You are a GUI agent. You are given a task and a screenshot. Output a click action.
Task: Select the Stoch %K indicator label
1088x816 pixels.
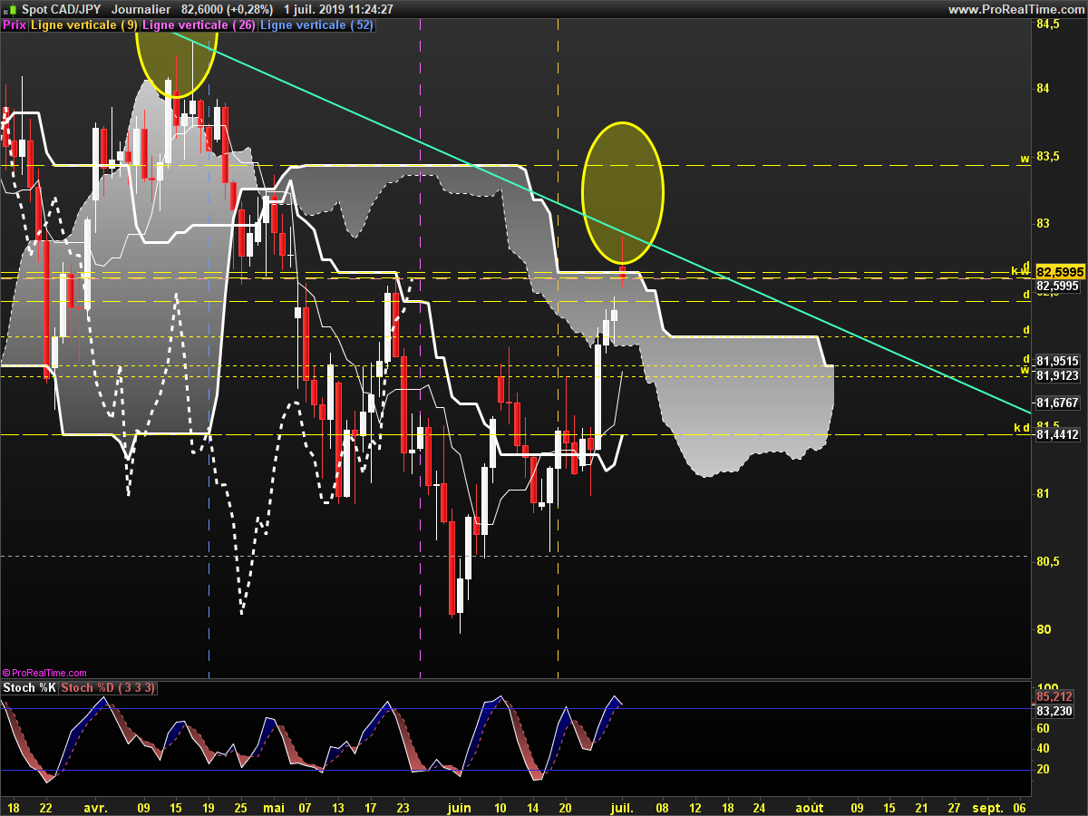pyautogui.click(x=29, y=688)
